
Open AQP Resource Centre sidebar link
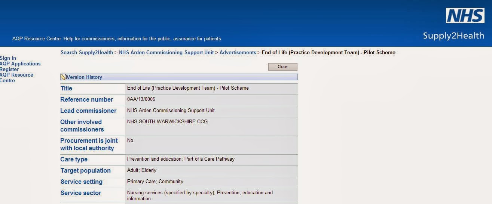(x=16, y=78)
